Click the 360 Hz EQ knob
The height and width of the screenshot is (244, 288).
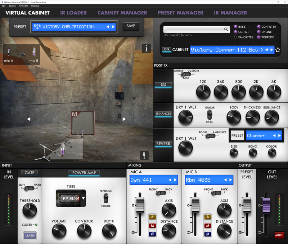[221, 92]
